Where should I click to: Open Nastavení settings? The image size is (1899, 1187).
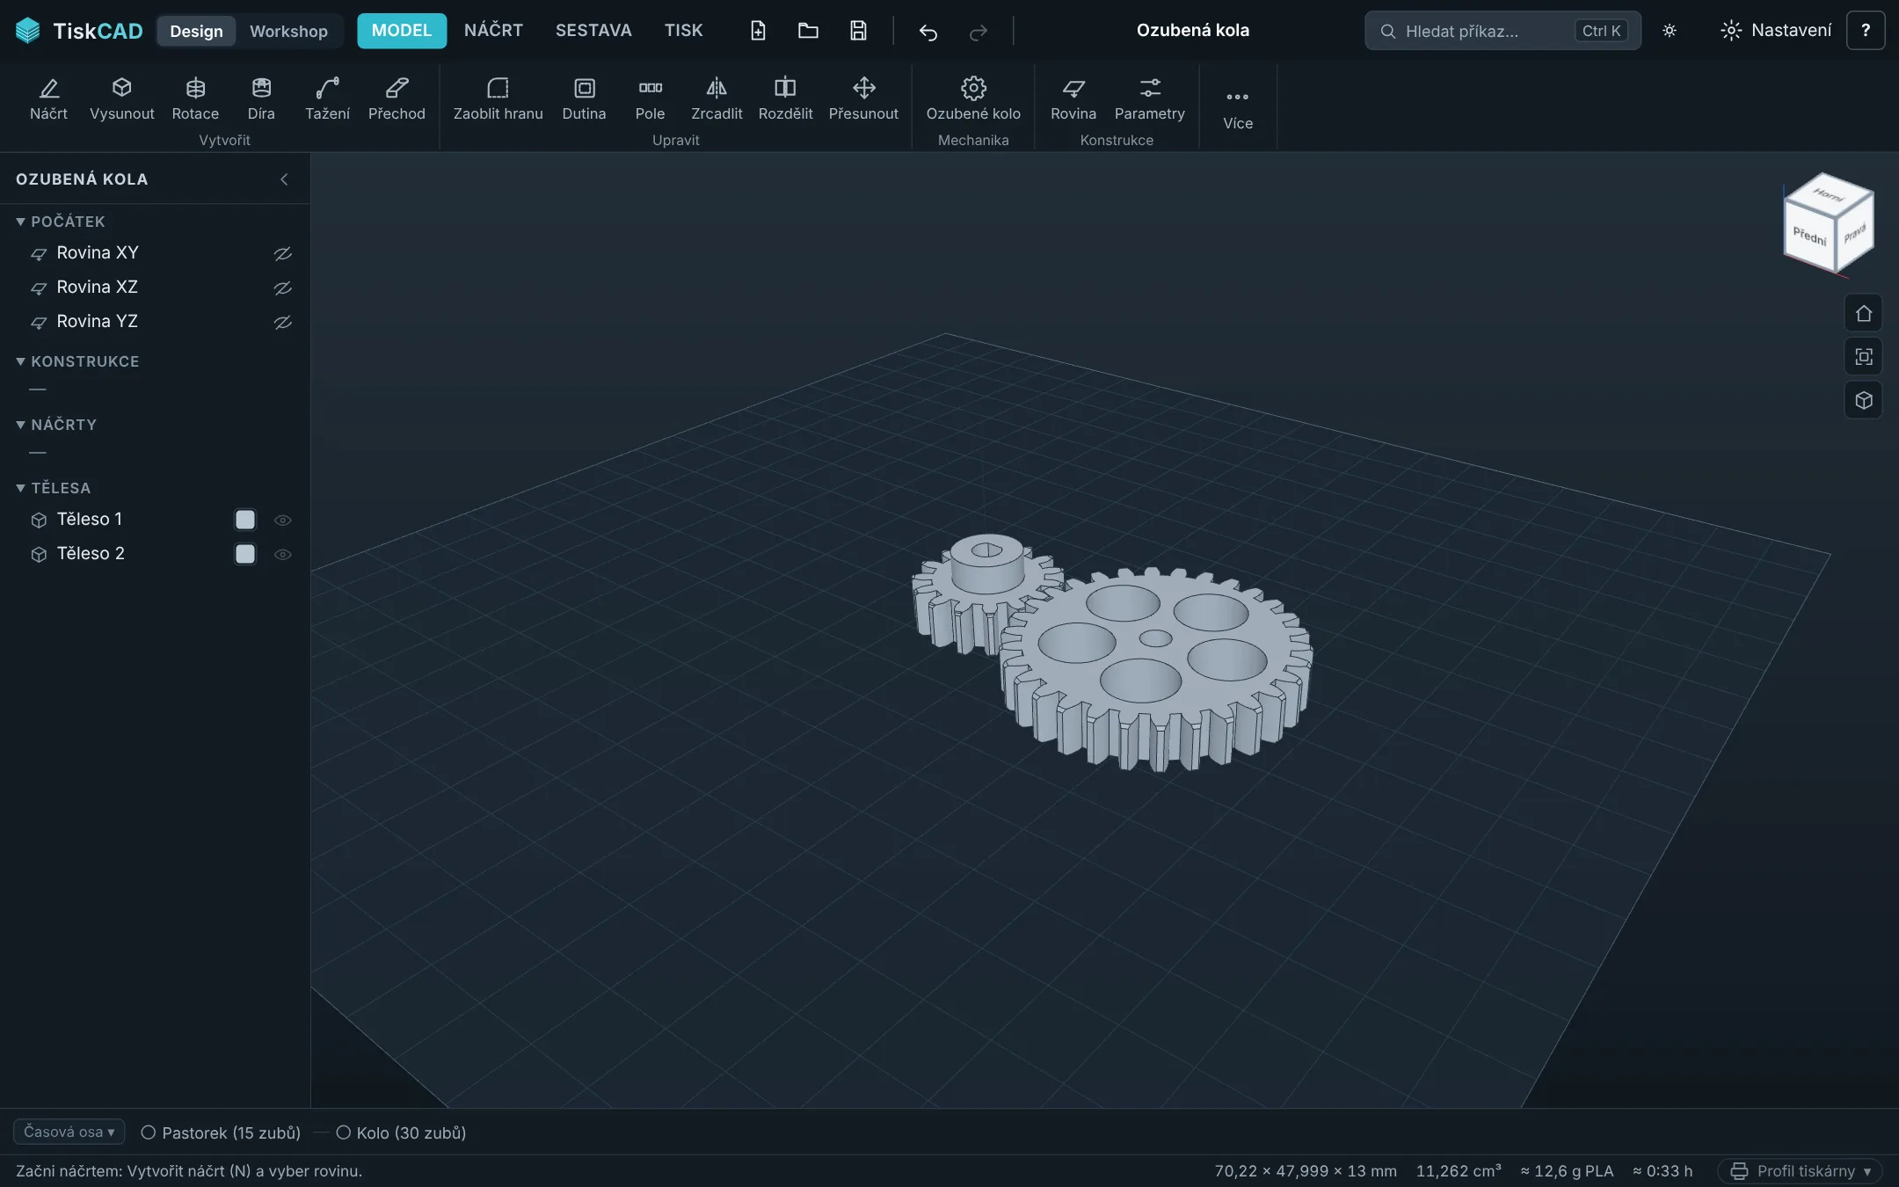pyautogui.click(x=1776, y=31)
